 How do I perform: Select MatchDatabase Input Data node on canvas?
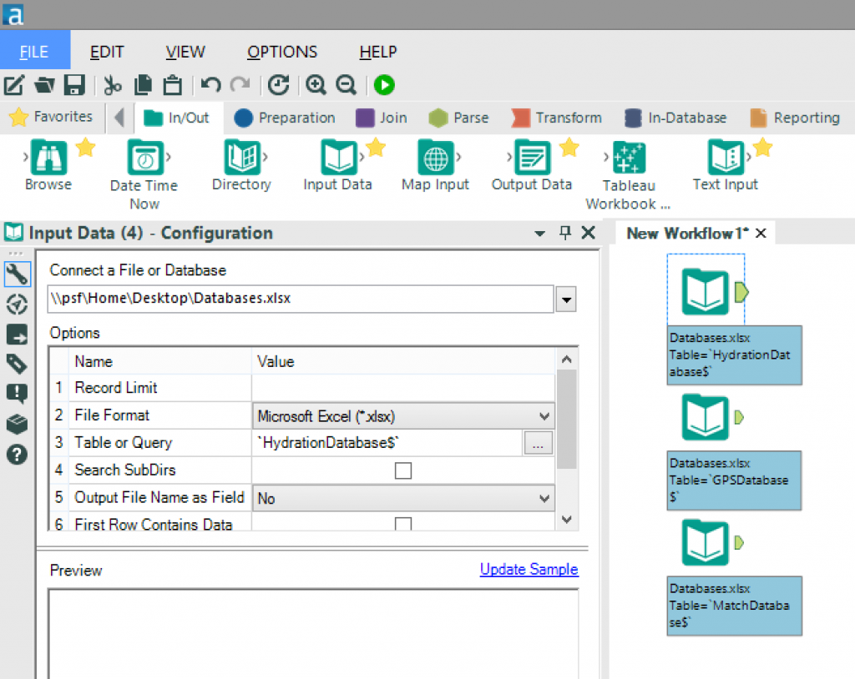705,543
